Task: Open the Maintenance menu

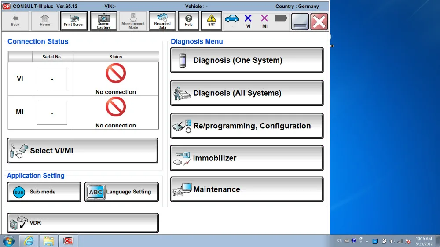Action: [247, 189]
